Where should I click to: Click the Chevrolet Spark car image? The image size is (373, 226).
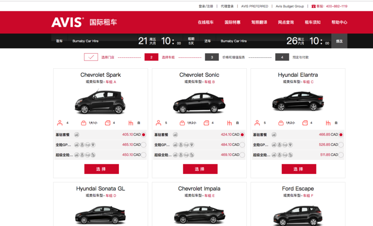100,102
